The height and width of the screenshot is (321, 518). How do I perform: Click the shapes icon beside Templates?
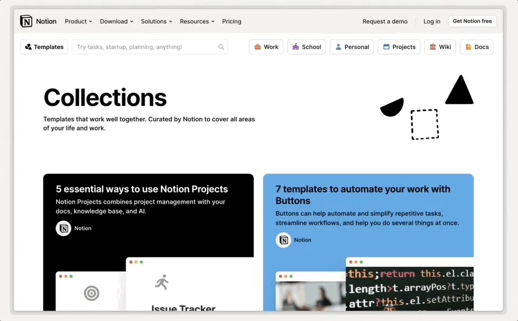pyautogui.click(x=28, y=47)
